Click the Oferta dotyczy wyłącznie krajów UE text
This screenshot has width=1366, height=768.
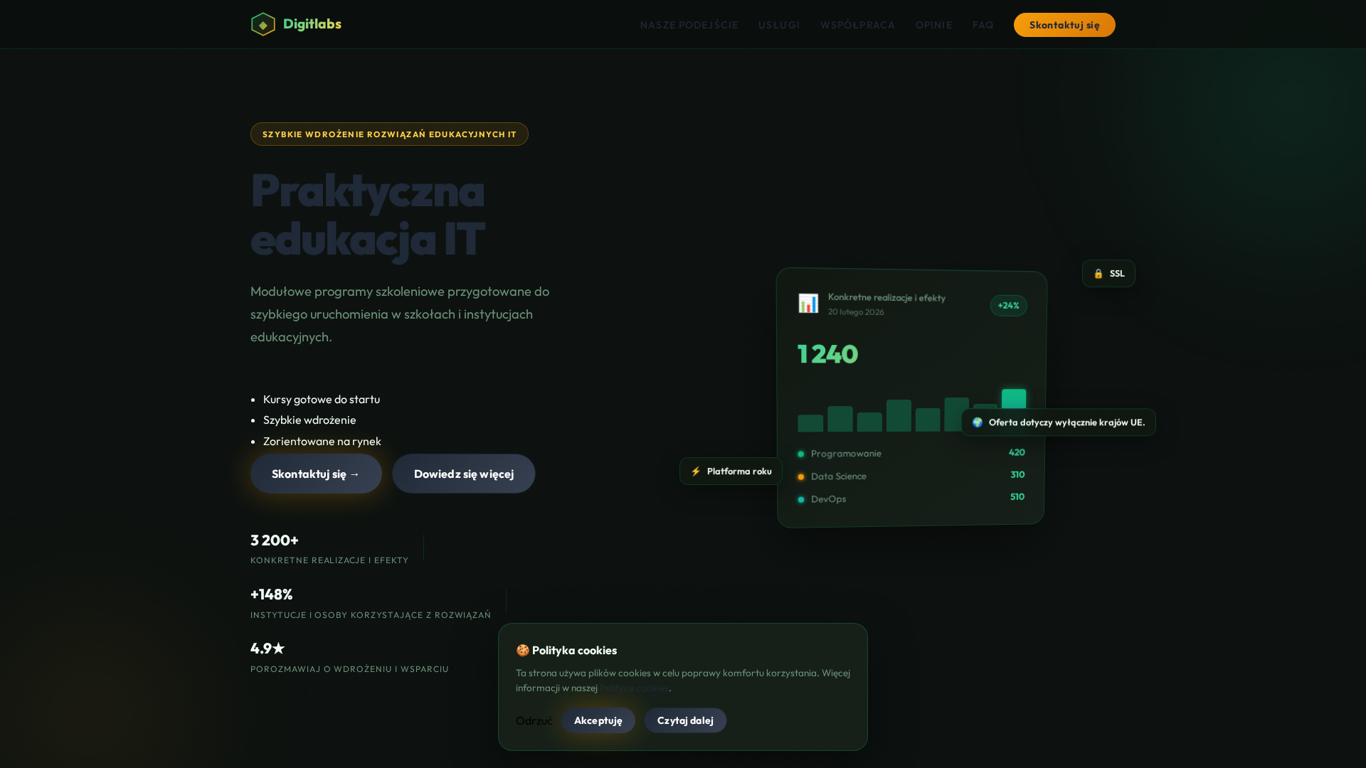[x=1066, y=422]
